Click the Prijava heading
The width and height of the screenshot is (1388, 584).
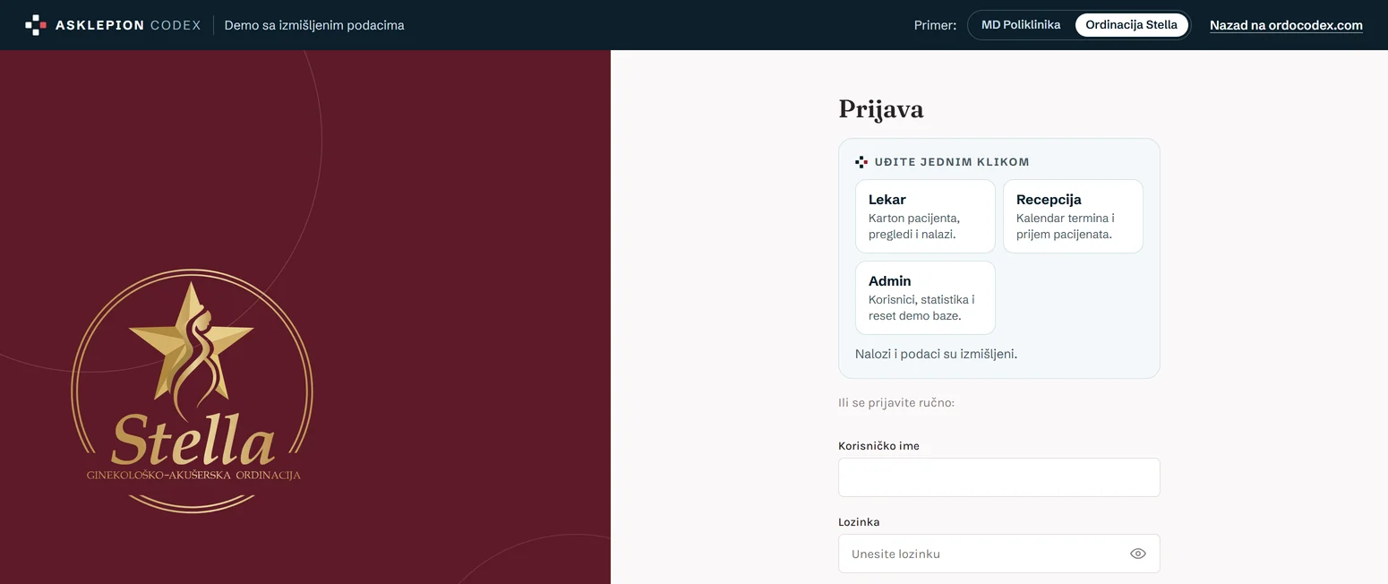[x=880, y=109]
